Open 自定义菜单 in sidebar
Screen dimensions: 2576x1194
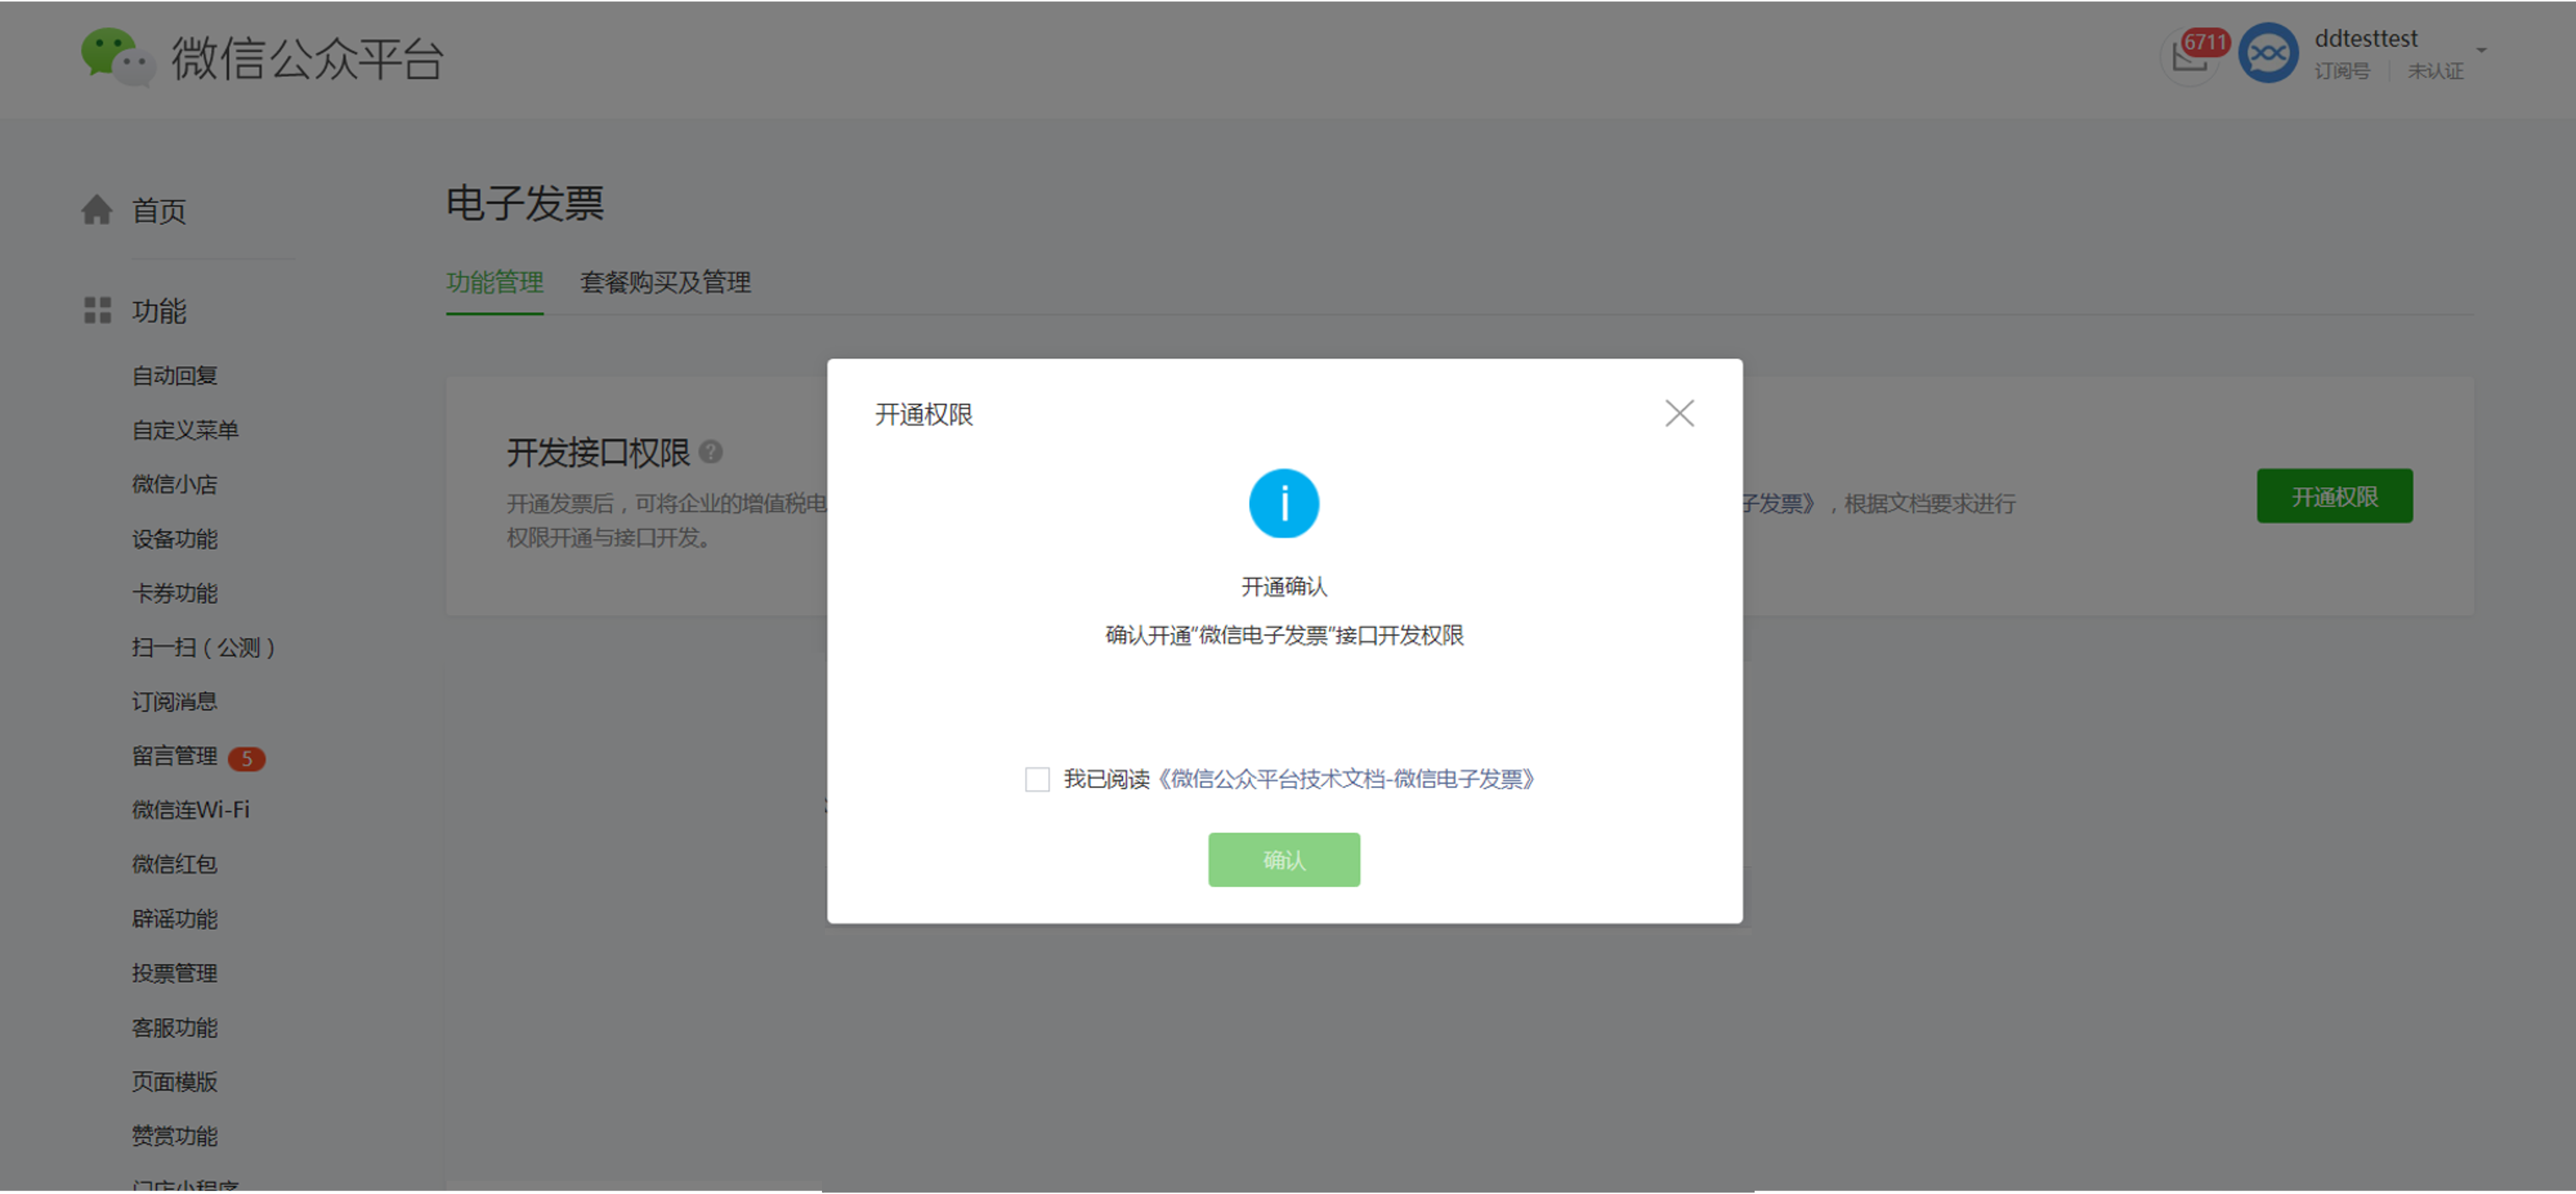185,430
